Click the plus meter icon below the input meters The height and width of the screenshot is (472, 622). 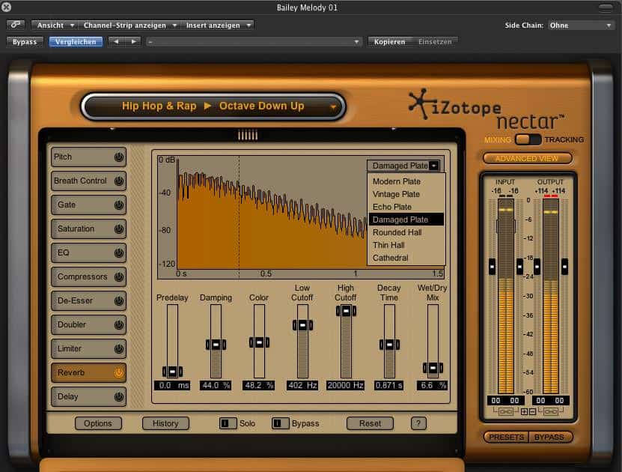[x=524, y=411]
